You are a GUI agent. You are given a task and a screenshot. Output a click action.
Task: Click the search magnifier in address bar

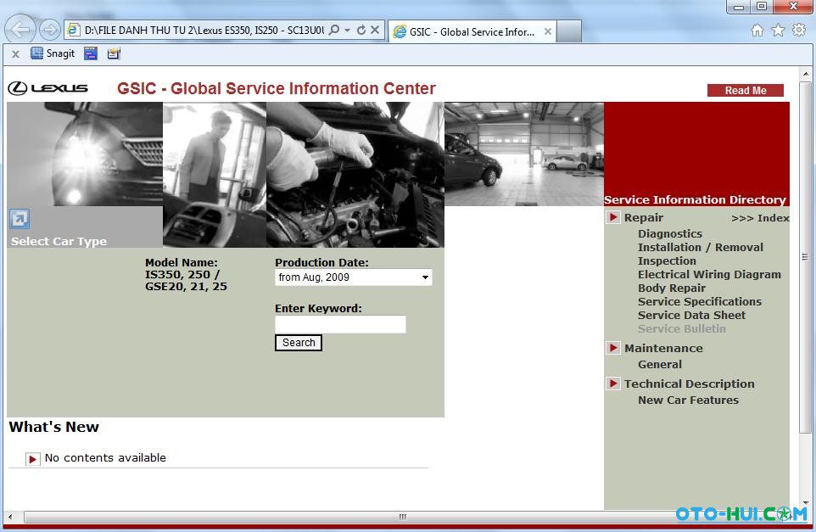(334, 31)
